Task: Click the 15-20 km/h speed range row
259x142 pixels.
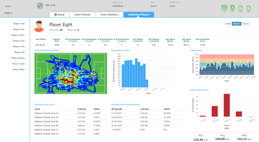Action: coord(147,117)
